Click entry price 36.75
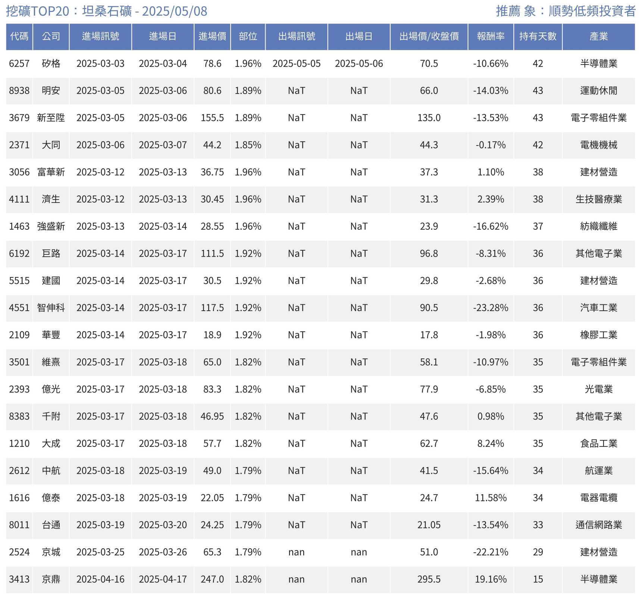The image size is (642, 599). pos(212,172)
